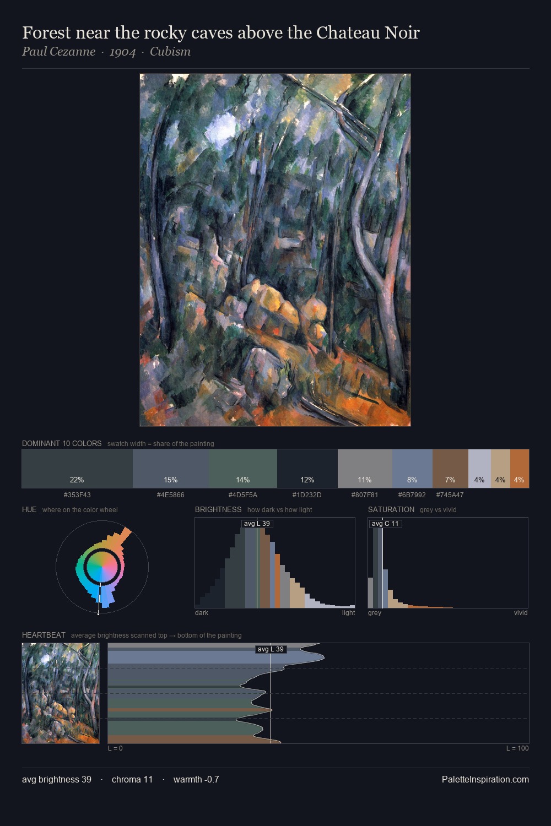Click the 'L = 0' heartbeat axis label
The height and width of the screenshot is (826, 551).
tap(115, 748)
